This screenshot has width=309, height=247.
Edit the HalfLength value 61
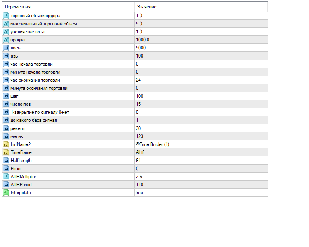(x=138, y=161)
